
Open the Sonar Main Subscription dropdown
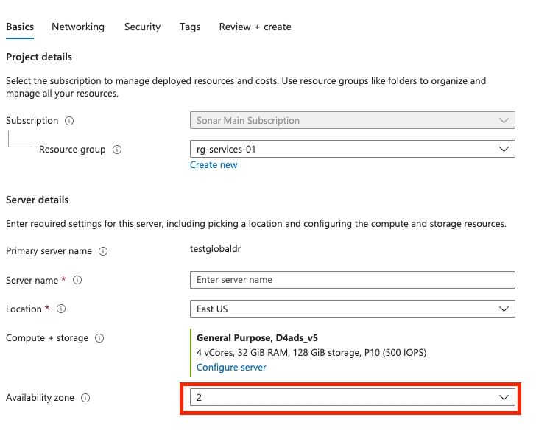(x=352, y=120)
